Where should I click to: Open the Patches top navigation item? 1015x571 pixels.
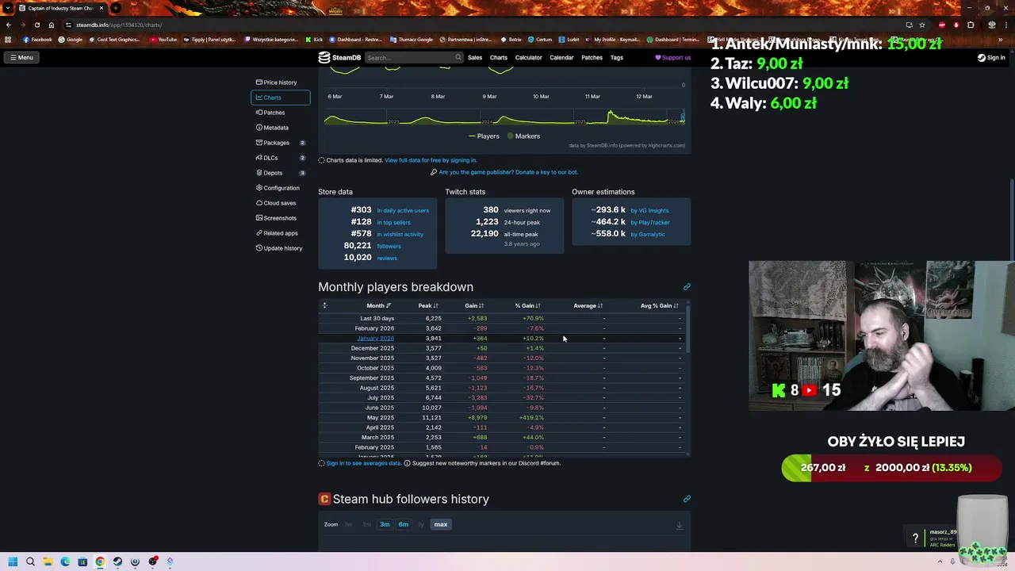pyautogui.click(x=592, y=57)
